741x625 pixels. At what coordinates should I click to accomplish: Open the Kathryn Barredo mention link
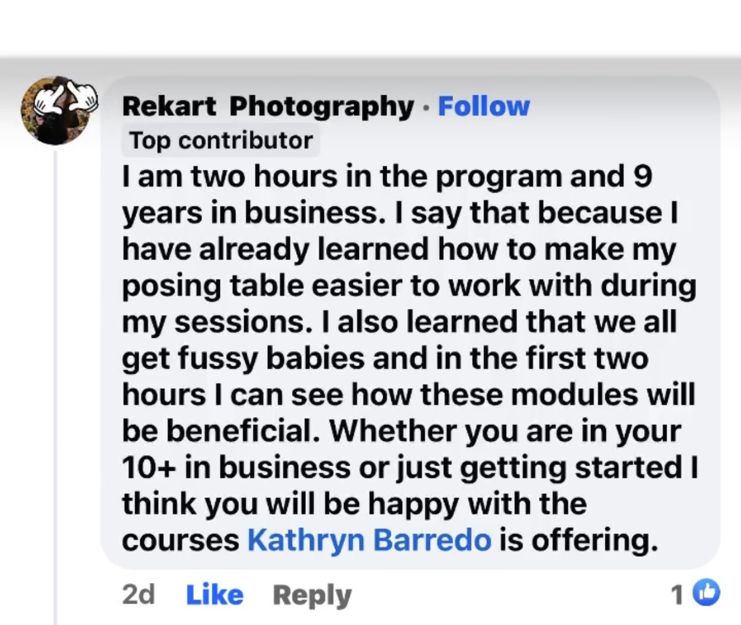(369, 540)
